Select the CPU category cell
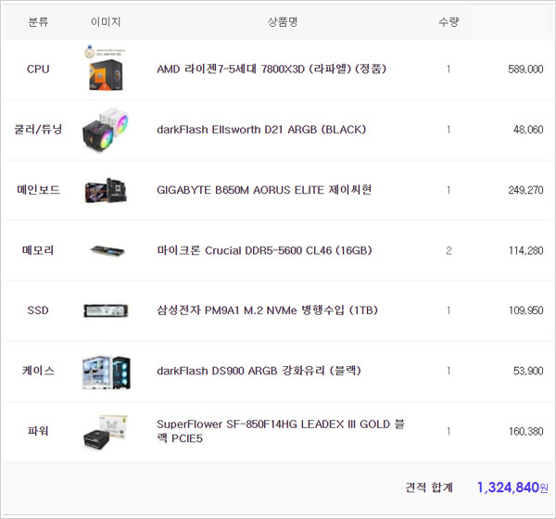The width and height of the screenshot is (556, 519). 38,69
